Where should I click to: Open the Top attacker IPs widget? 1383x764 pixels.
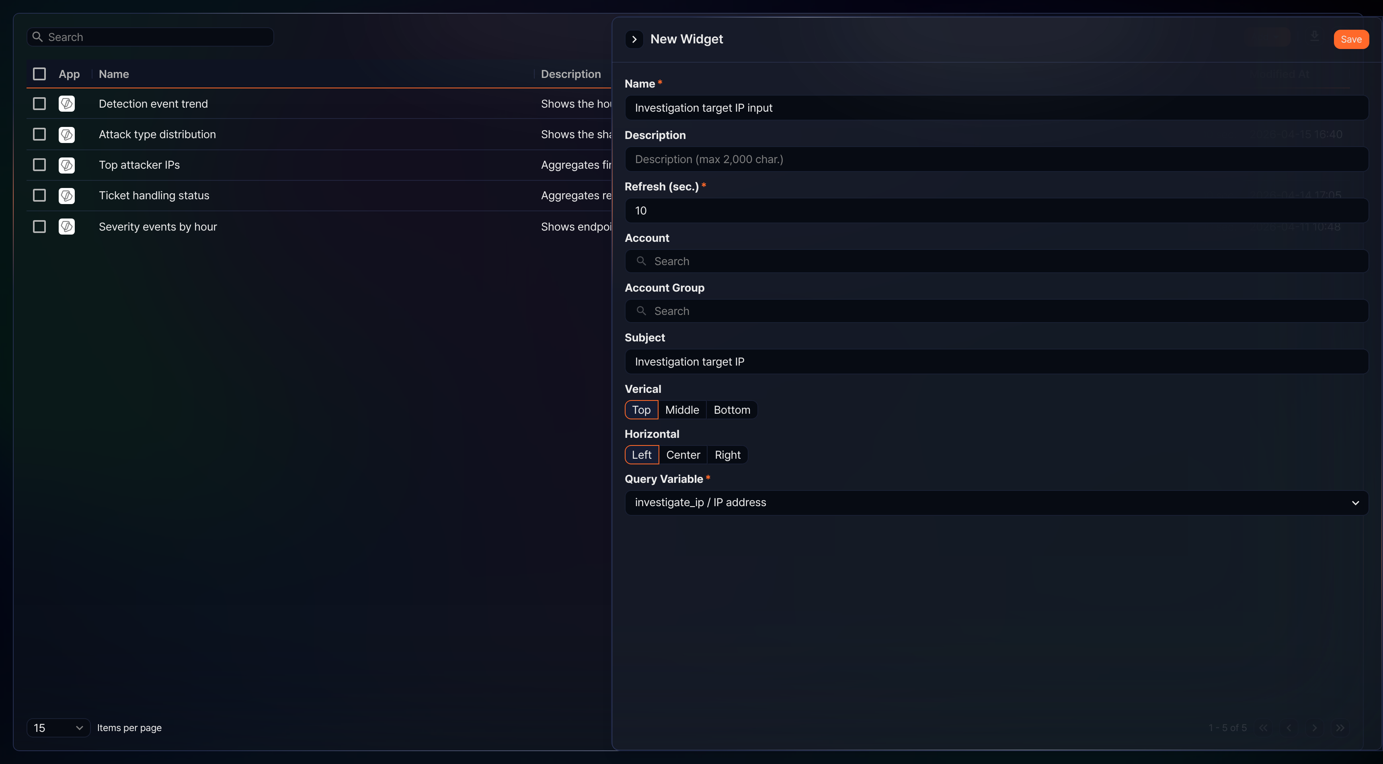coord(139,165)
